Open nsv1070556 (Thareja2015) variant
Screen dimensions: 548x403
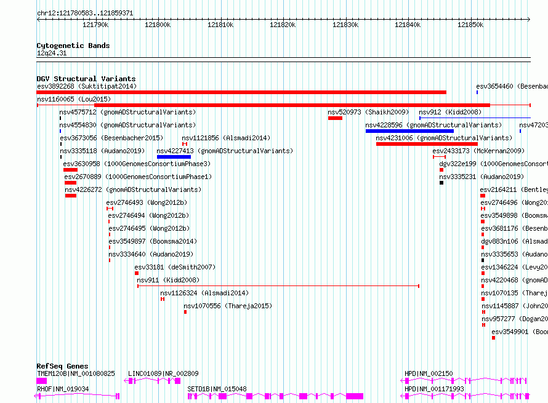tap(228, 306)
